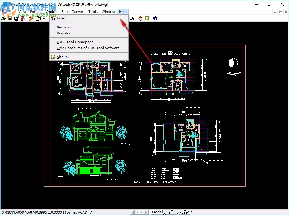
Task: Switch to the Model tab
Action: tap(157, 212)
